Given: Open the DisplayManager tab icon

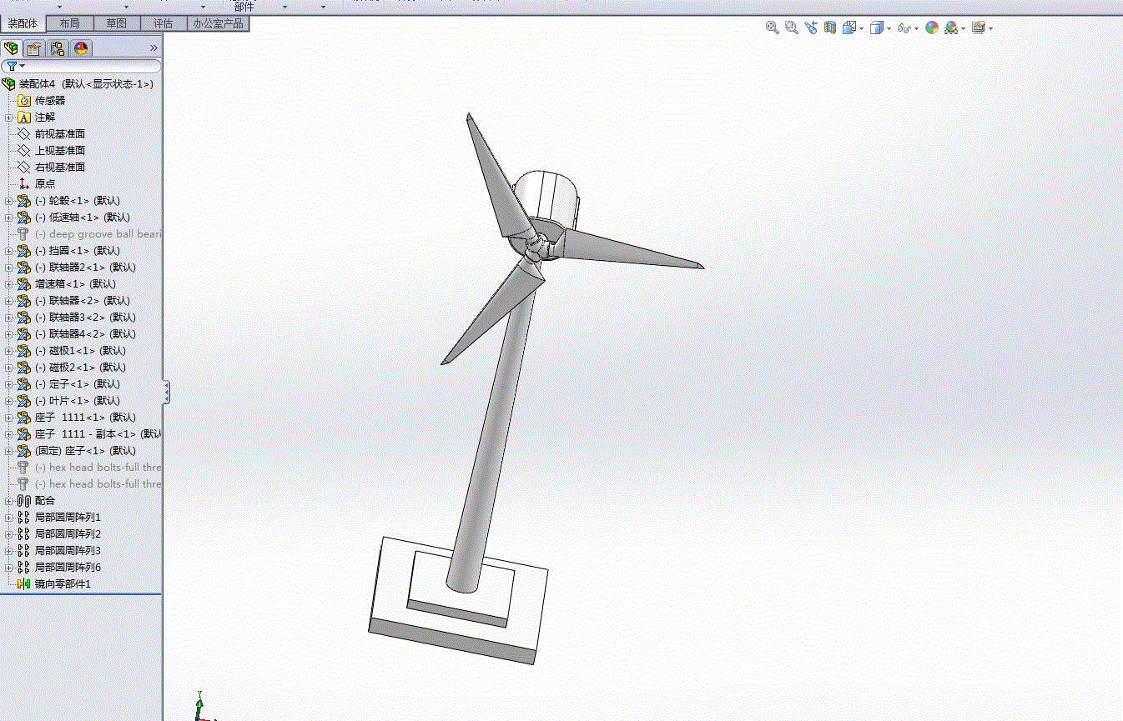Looking at the screenshot, I should click(x=81, y=48).
